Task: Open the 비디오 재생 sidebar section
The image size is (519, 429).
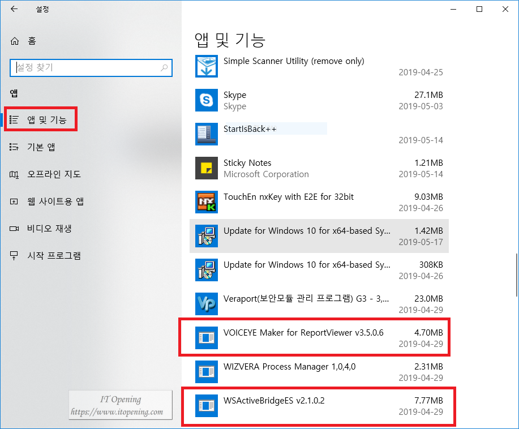Action: (x=40, y=229)
